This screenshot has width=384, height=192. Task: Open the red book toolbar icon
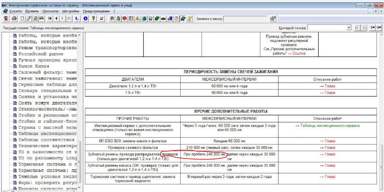tap(124, 19)
